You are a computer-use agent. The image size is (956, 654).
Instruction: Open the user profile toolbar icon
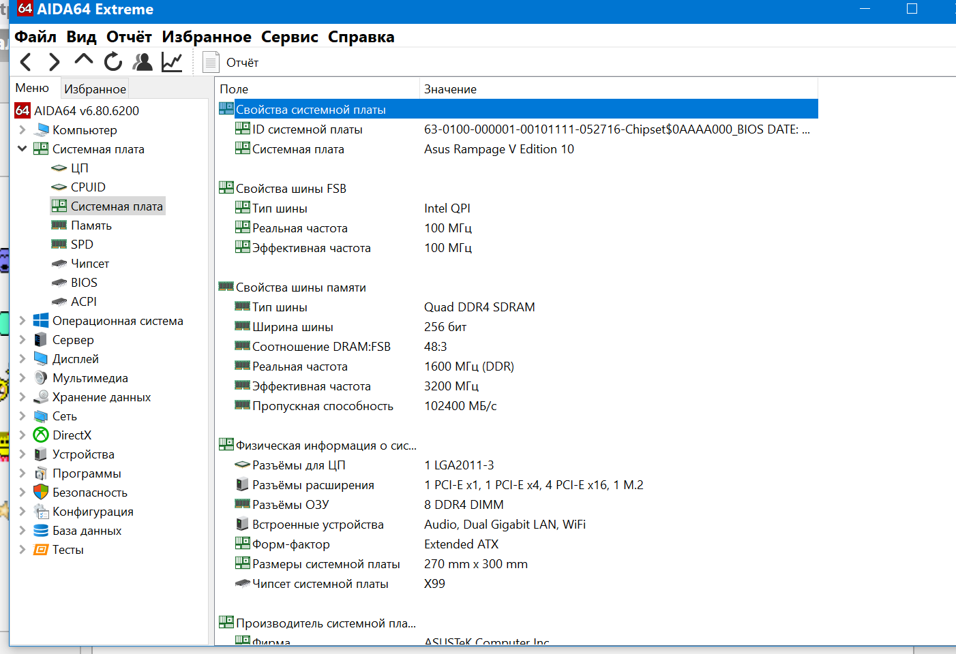pyautogui.click(x=143, y=62)
